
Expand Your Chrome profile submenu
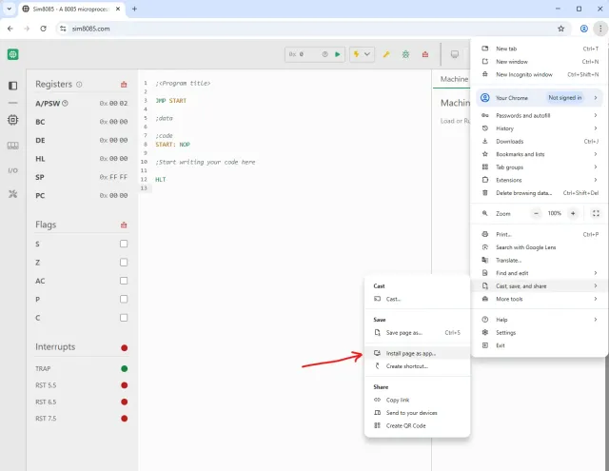pyautogui.click(x=540, y=98)
